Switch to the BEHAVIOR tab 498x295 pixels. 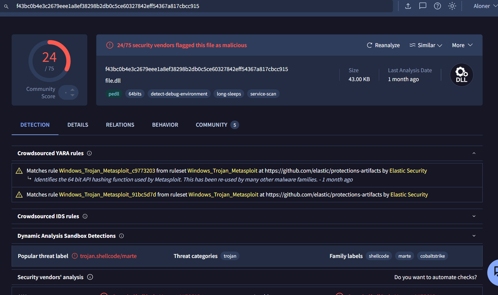(165, 125)
